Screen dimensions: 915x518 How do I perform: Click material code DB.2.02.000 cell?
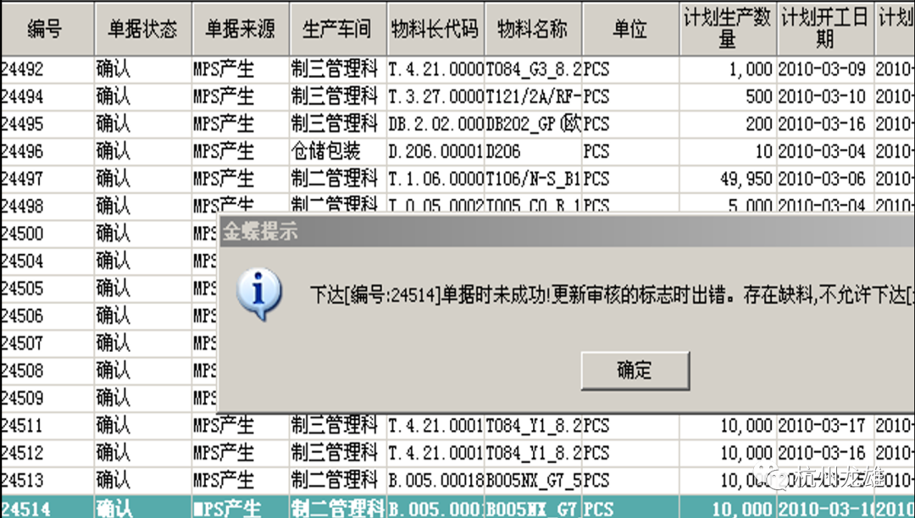(x=435, y=124)
